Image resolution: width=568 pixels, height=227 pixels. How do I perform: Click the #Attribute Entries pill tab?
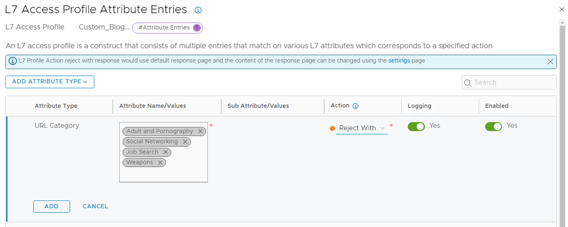pyautogui.click(x=167, y=28)
